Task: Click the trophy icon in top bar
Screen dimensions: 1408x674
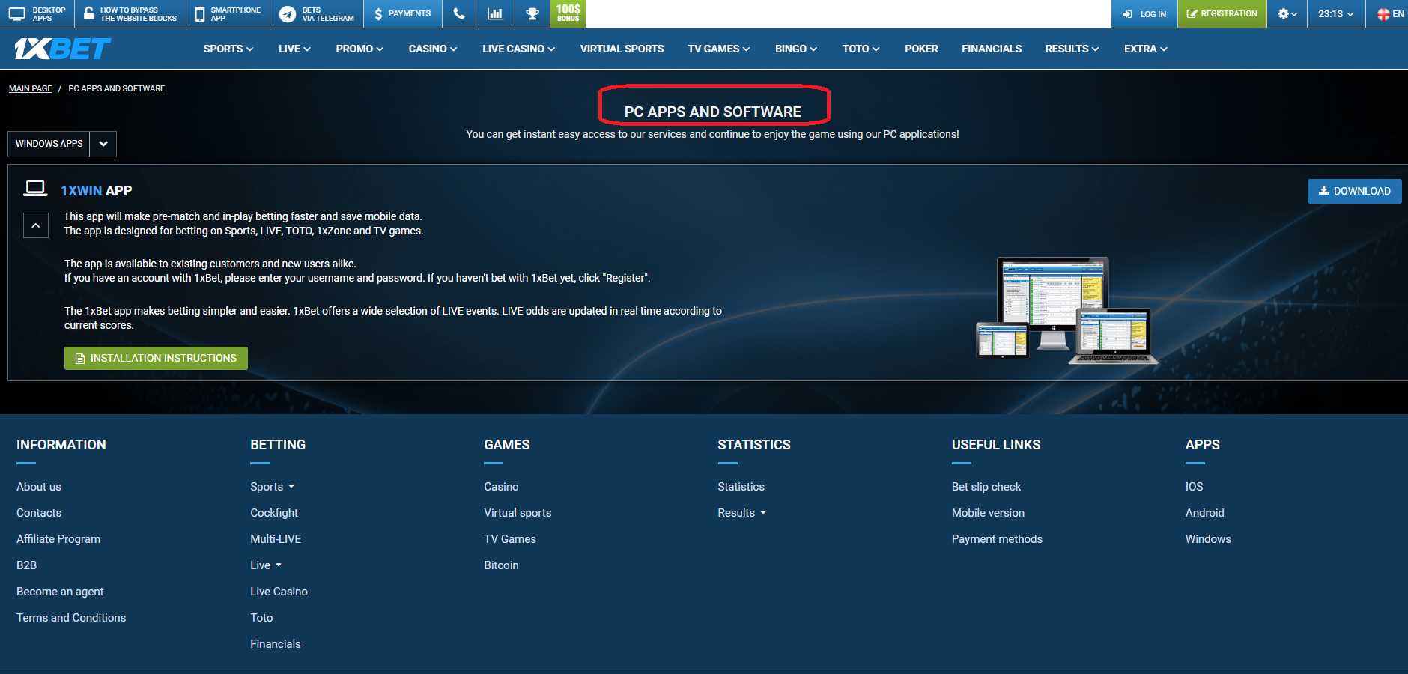Action: point(532,13)
